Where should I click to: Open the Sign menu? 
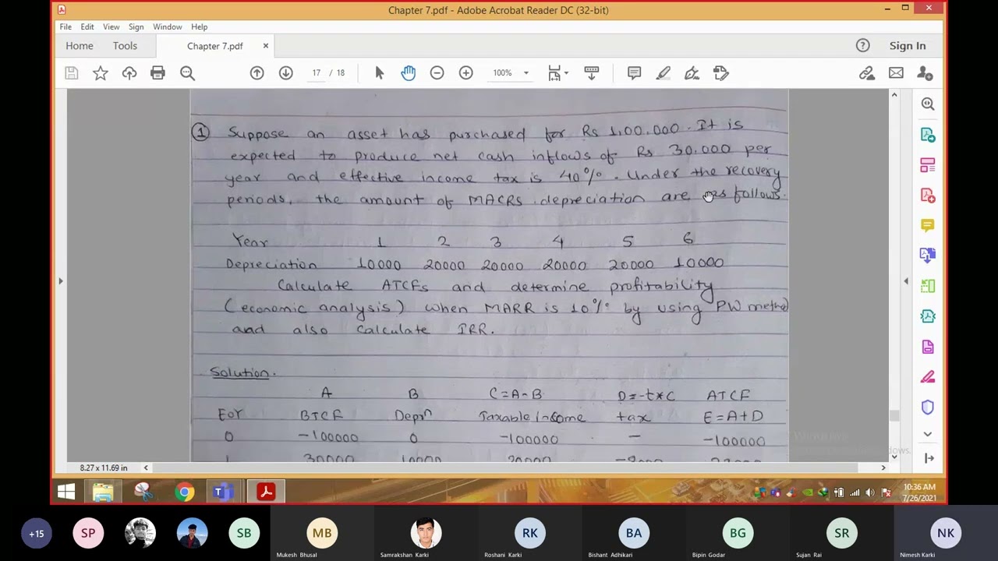136,26
